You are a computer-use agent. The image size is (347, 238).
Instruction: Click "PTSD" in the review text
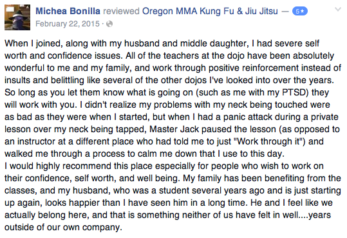(x=295, y=92)
